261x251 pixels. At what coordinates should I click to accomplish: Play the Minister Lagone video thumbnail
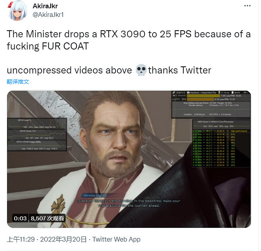(x=129, y=159)
